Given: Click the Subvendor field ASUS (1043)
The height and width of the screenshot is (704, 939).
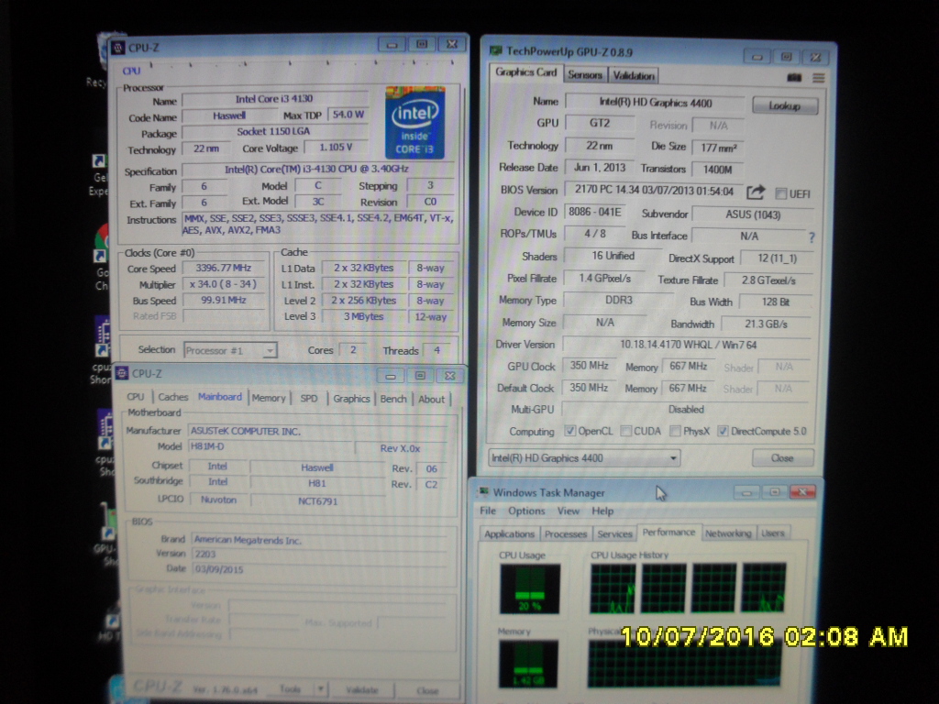Looking at the screenshot, I should click(753, 214).
